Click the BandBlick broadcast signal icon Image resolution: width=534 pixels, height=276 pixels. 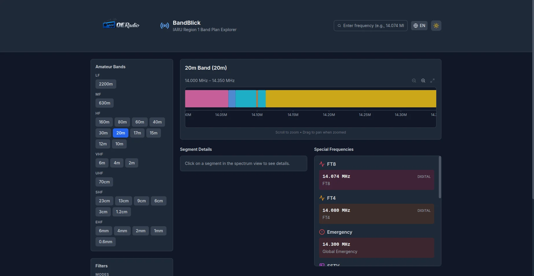[165, 26]
